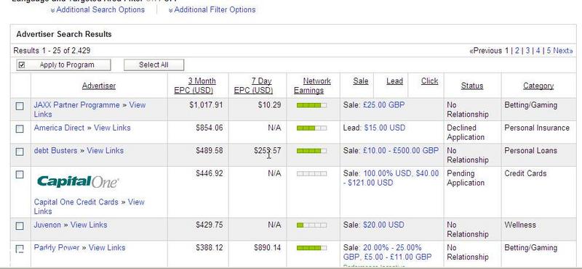This screenshot has width=582, height=269.
Task: Open View Links for debt Busters
Action: tap(105, 151)
